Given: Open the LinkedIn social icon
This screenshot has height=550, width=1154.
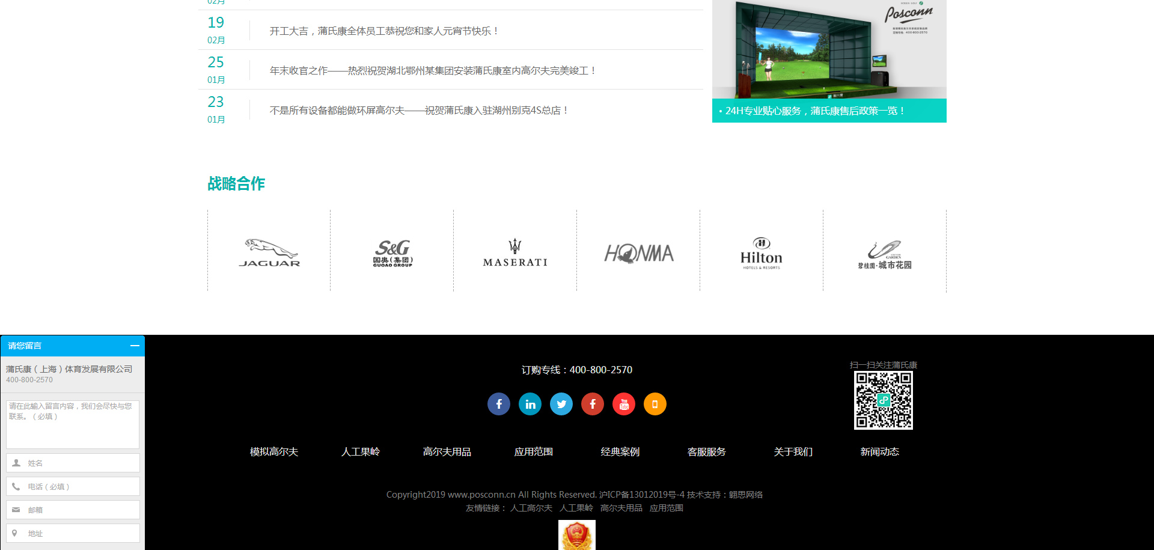Looking at the screenshot, I should (x=530, y=404).
